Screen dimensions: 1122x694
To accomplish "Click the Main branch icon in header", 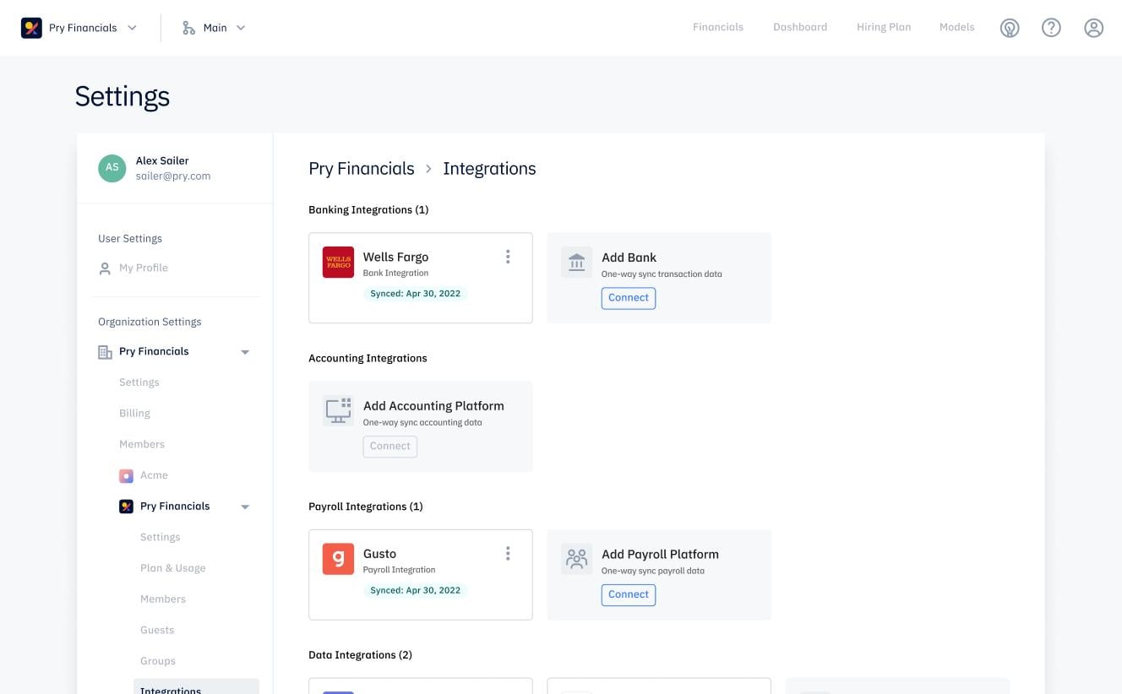I will pos(188,27).
